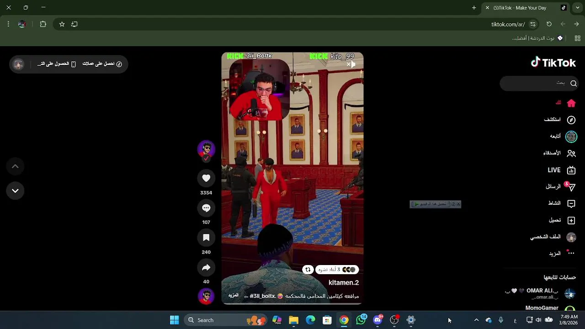Screen dimensions: 585x329
Task: Open Explore (استكشف) compass item
Action: 559,120
